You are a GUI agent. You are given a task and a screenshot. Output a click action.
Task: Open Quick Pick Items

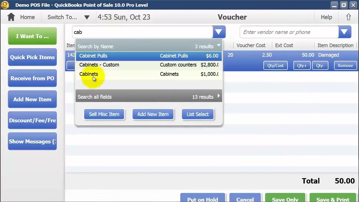tap(32, 57)
